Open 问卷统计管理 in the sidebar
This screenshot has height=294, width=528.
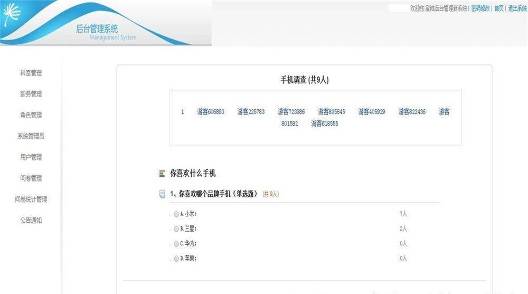tap(31, 199)
